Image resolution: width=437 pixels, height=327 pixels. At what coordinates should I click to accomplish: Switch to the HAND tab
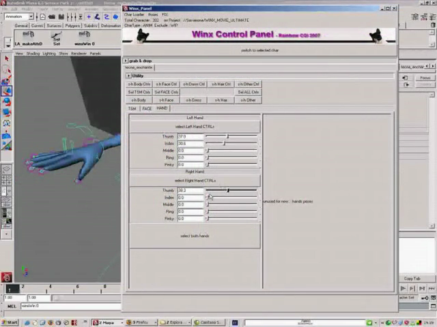pos(162,108)
